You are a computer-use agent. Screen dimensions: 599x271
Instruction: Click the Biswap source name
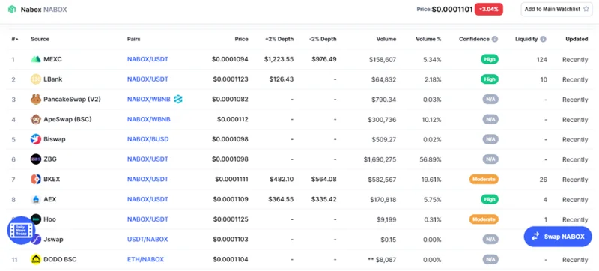click(55, 139)
